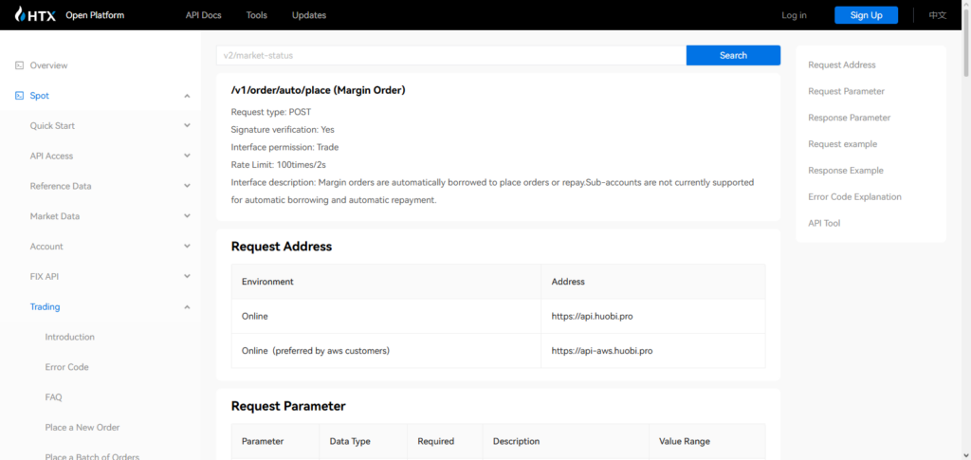The width and height of the screenshot is (971, 460).
Task: Collapse the Trading section chevron
Action: click(x=187, y=307)
